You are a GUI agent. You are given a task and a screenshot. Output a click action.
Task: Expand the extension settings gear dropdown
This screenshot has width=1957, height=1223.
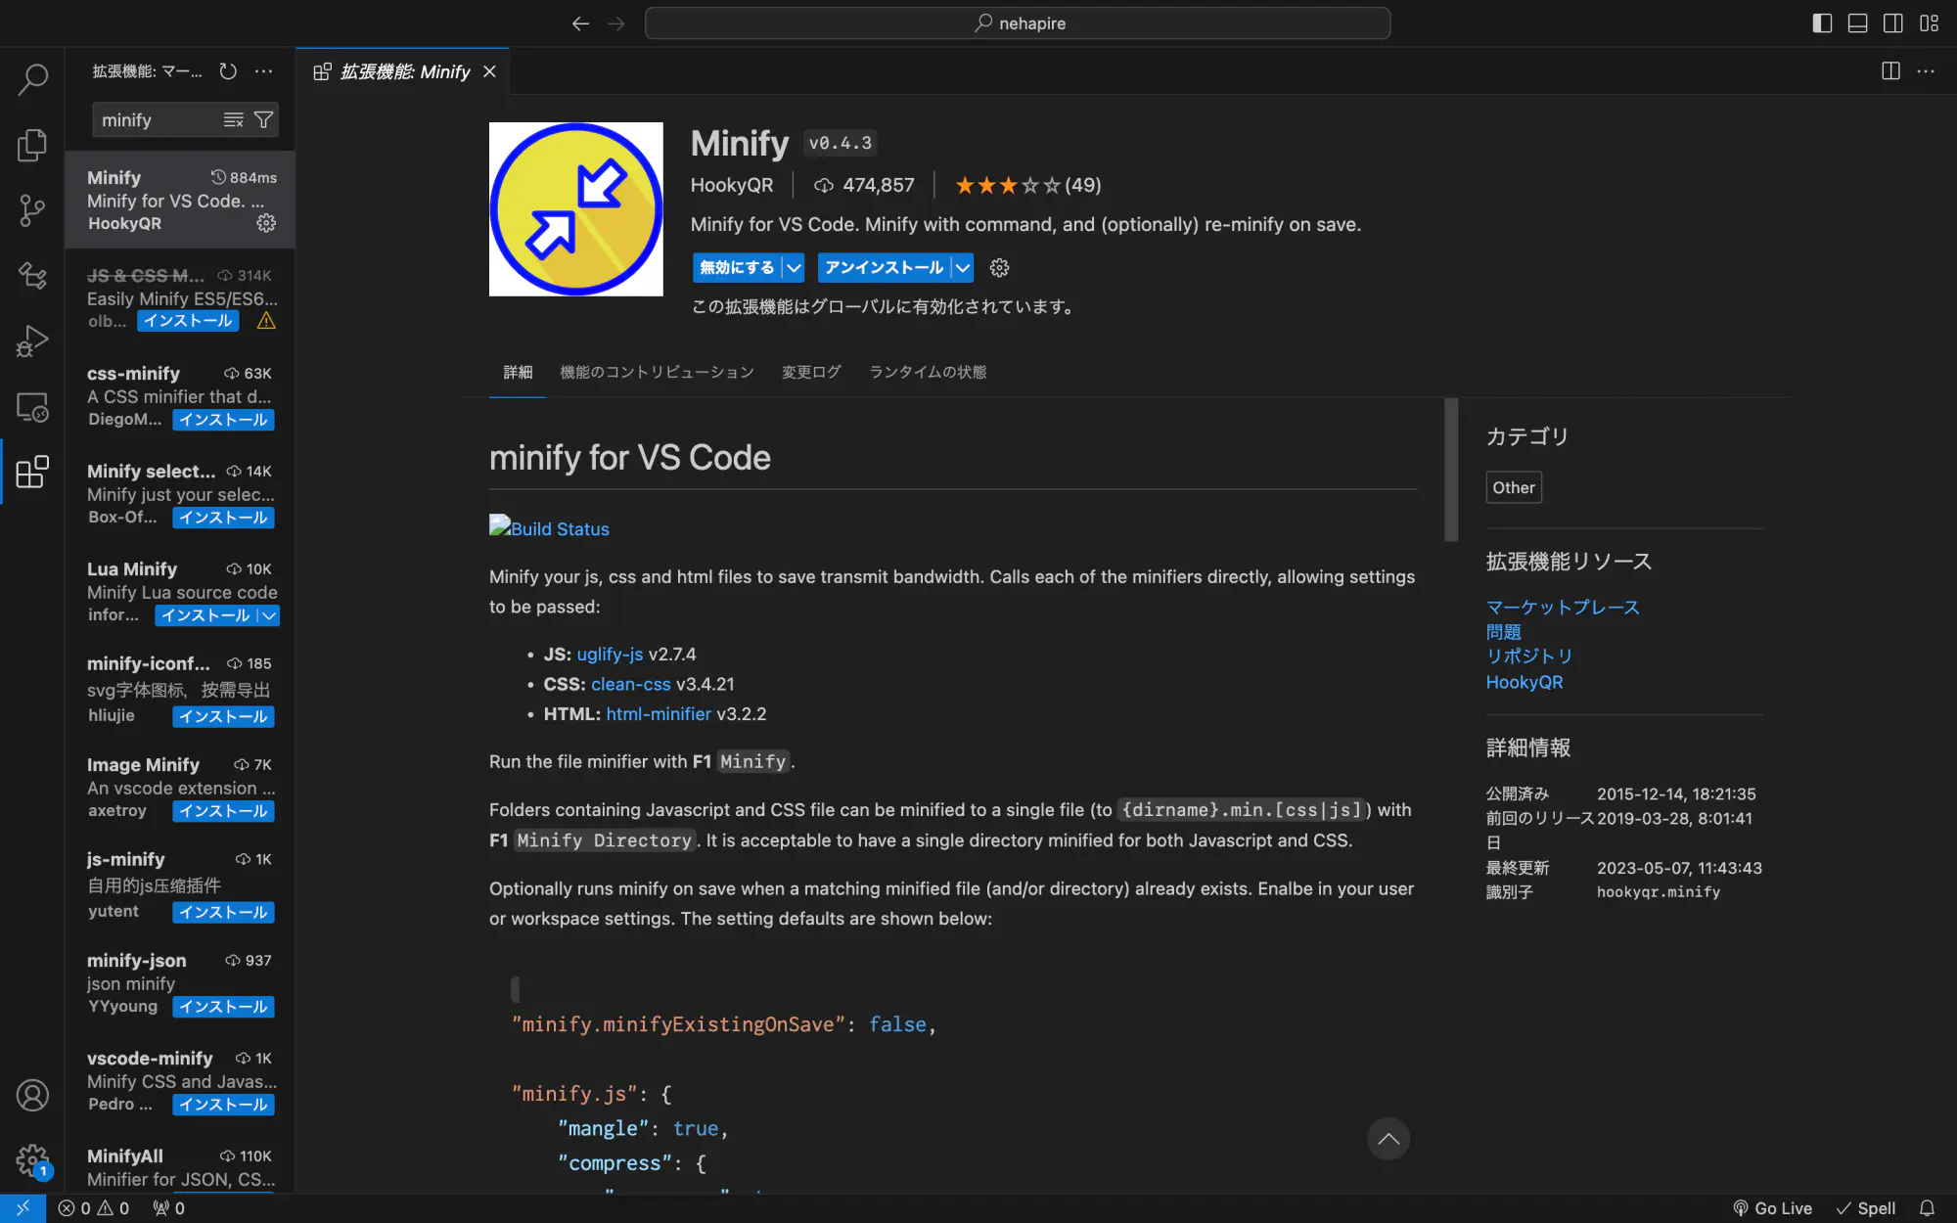coord(1000,268)
